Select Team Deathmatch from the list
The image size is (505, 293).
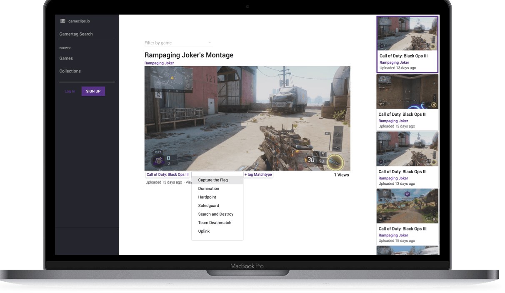point(217,223)
